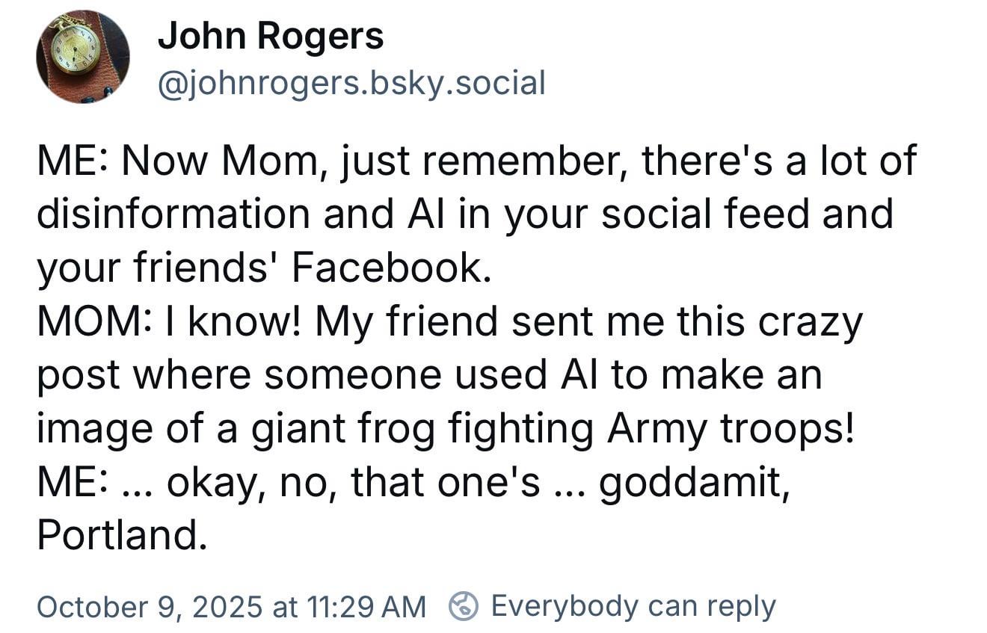Click the word "goddamit," in the post

click(x=694, y=482)
